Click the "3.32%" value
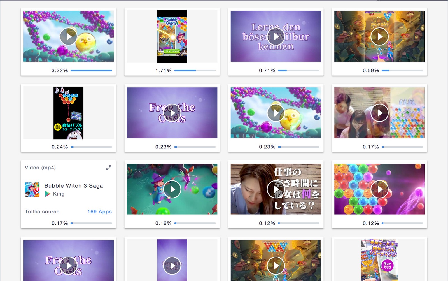Image resolution: width=448 pixels, height=281 pixels. [x=60, y=71]
